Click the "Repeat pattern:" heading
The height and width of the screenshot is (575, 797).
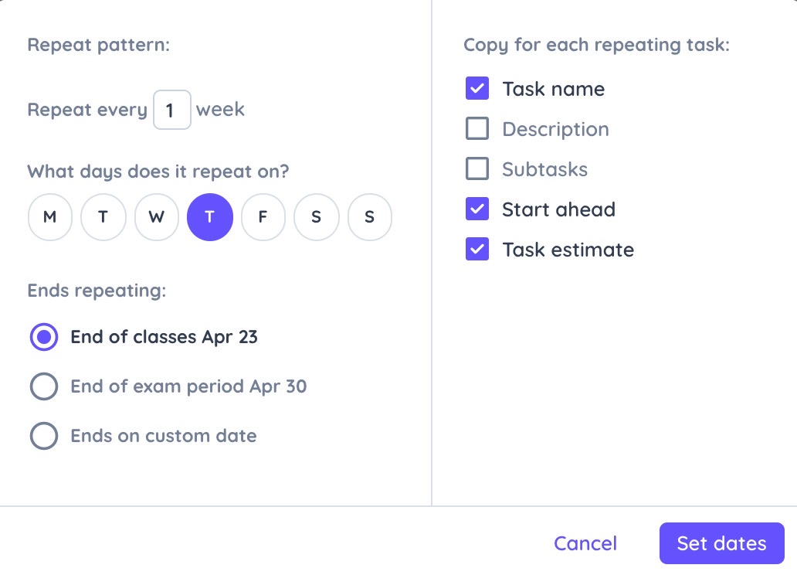point(99,45)
